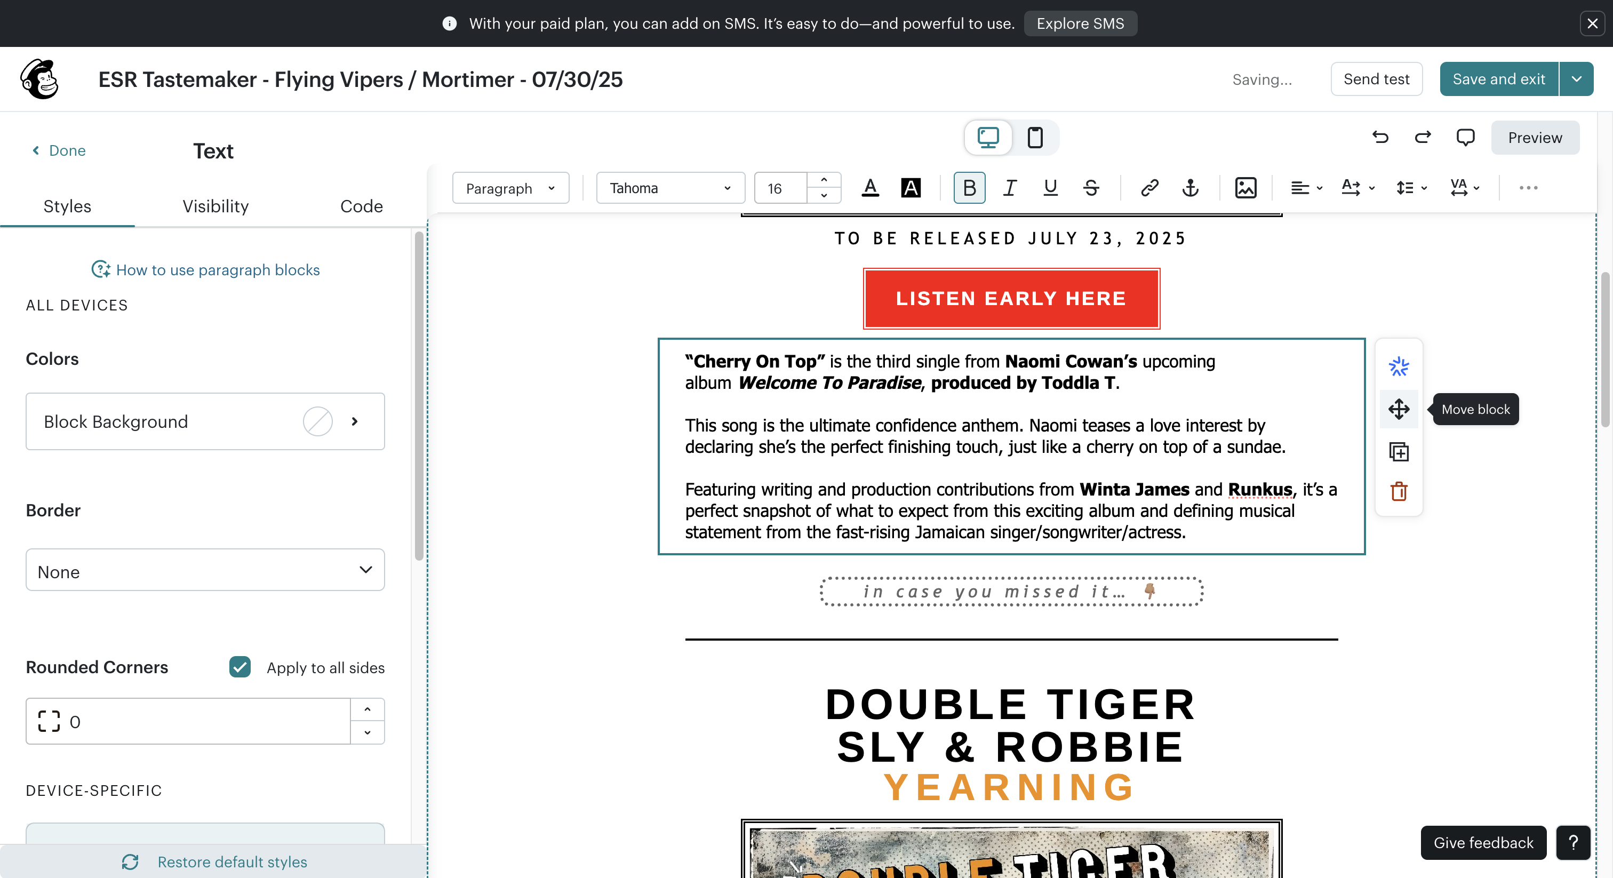Screen dimensions: 1613x878
Task: Click the DOUBLE TIGER heading text
Action: [x=1011, y=704]
